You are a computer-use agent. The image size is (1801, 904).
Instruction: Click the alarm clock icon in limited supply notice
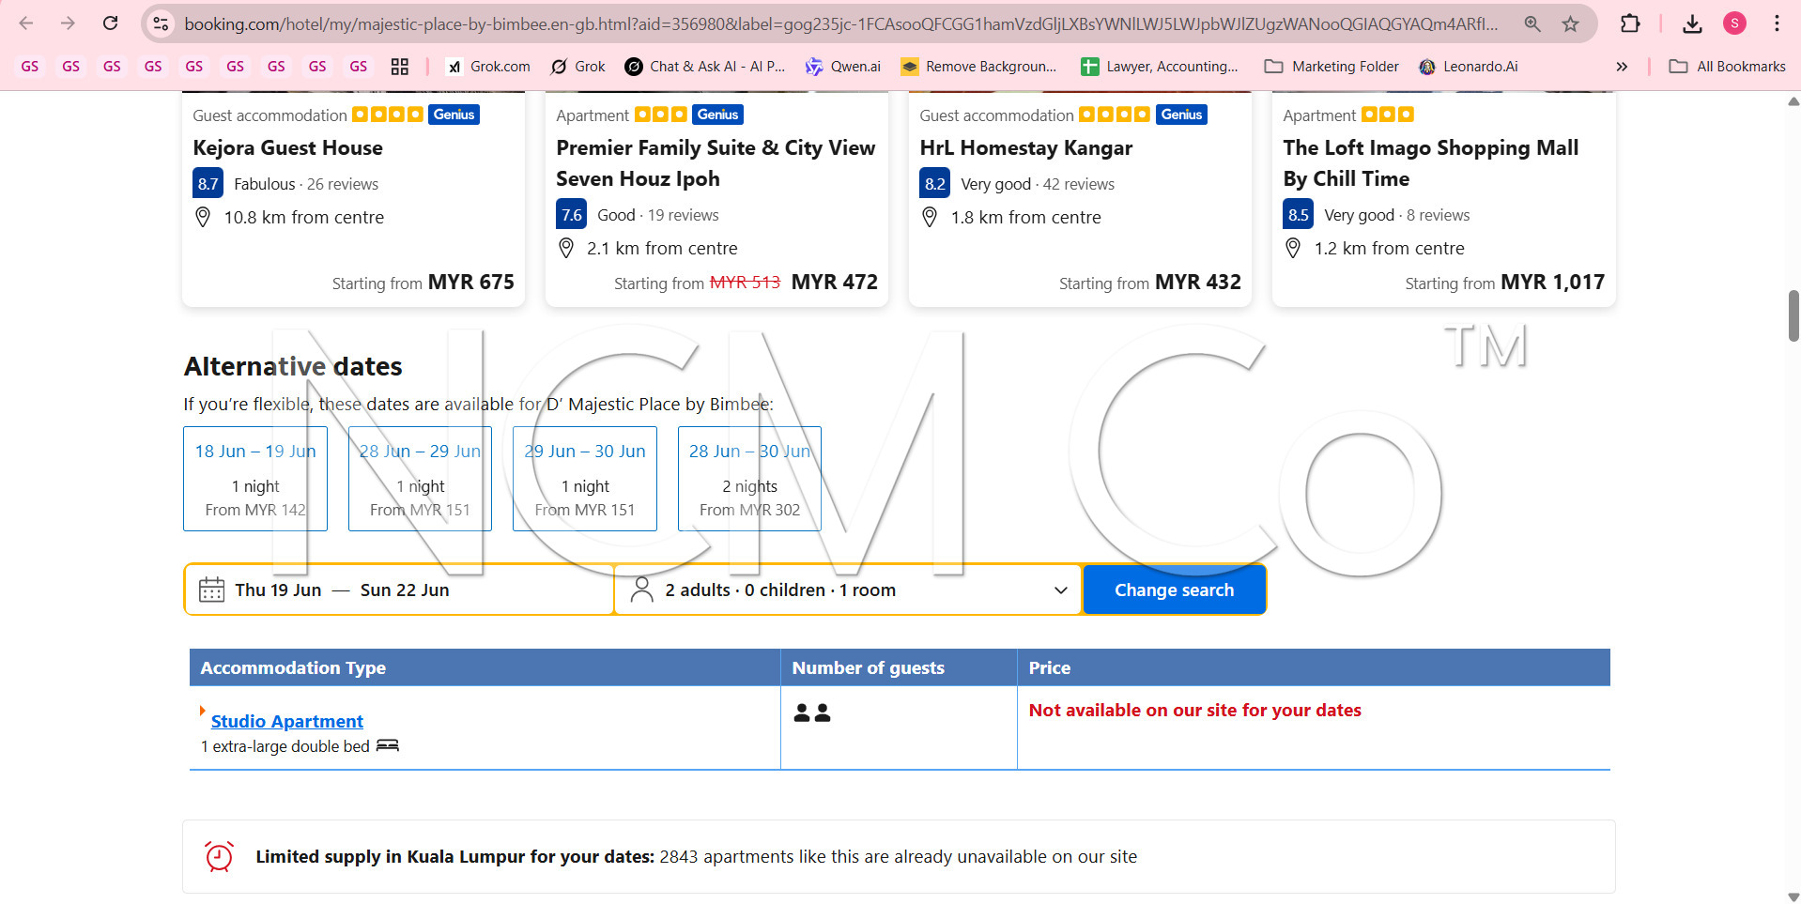tap(219, 856)
